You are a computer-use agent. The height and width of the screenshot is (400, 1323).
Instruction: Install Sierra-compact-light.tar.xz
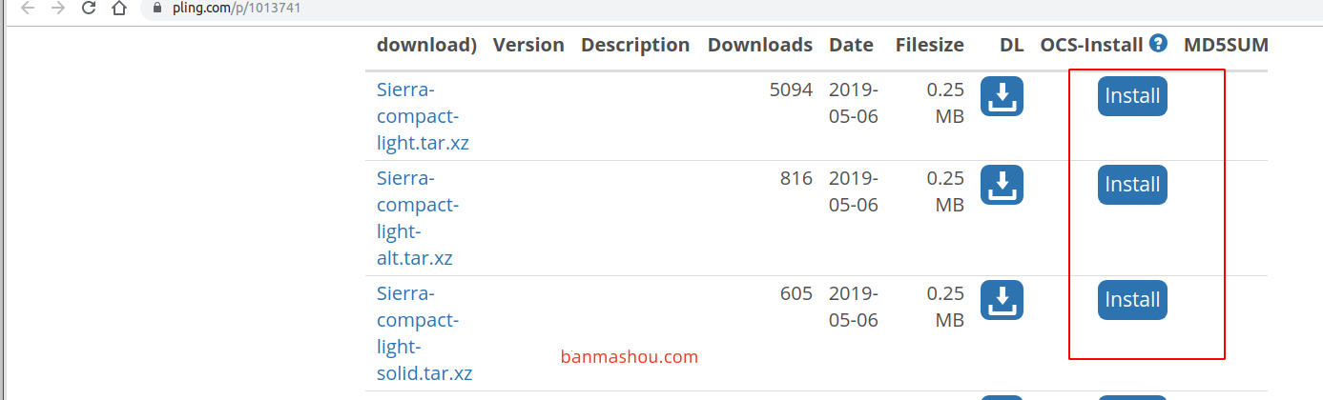click(1132, 96)
